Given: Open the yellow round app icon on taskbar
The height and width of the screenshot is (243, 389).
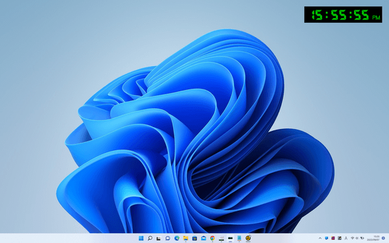Looking at the screenshot, I should coord(248,238).
